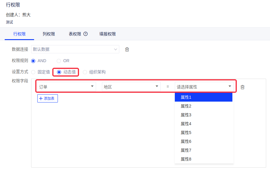Switch to the 表权限 tab
The image size is (270, 172).
pos(75,34)
